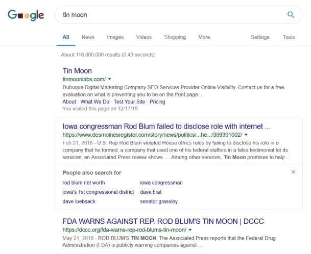Open dropdown arrow next to tinmoonlabs.com

(x=109, y=79)
